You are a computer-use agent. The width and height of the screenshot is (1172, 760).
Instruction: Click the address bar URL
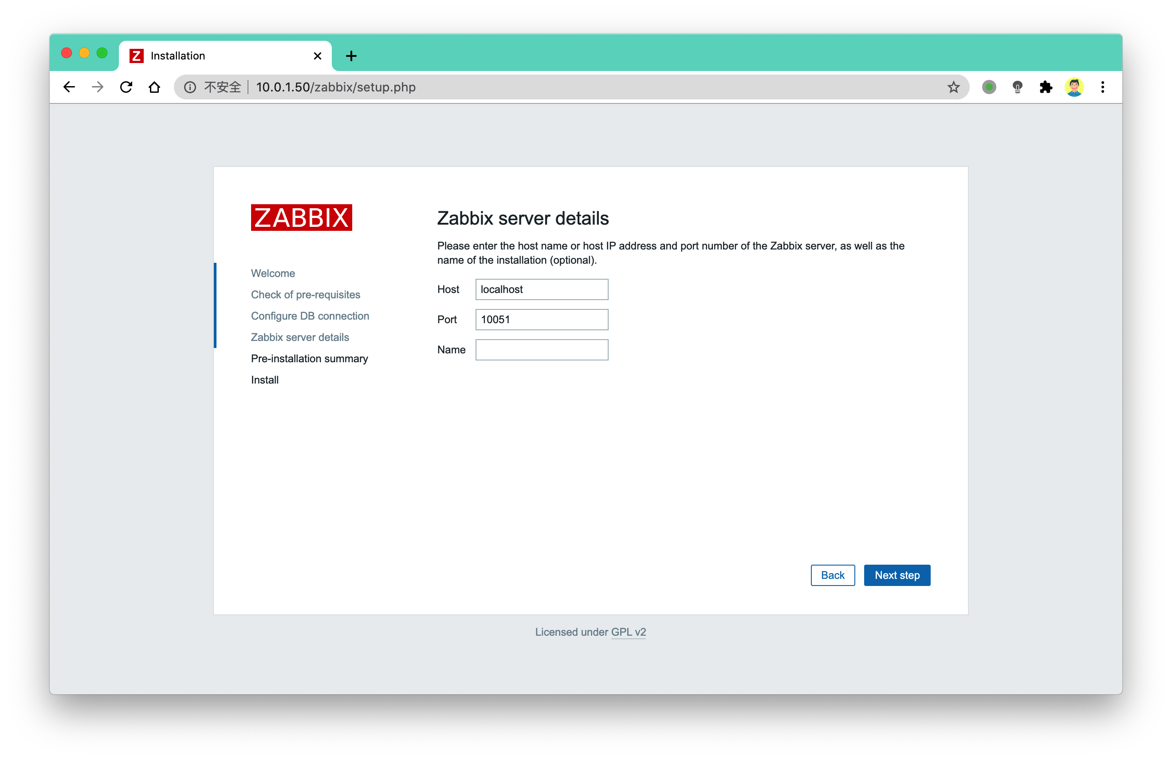point(336,87)
